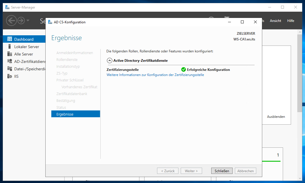Click the AD CS-Konfiguration title bar icon

(x=50, y=22)
